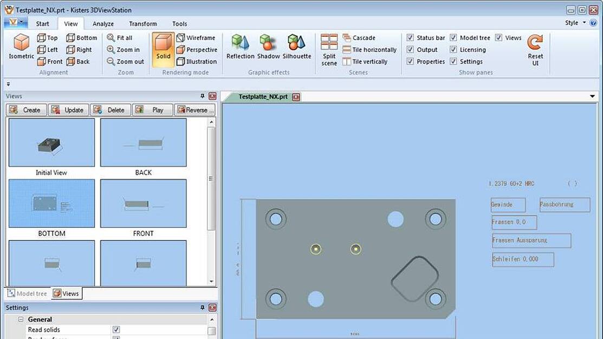Click the Views list scroll down arrow

[211, 282]
